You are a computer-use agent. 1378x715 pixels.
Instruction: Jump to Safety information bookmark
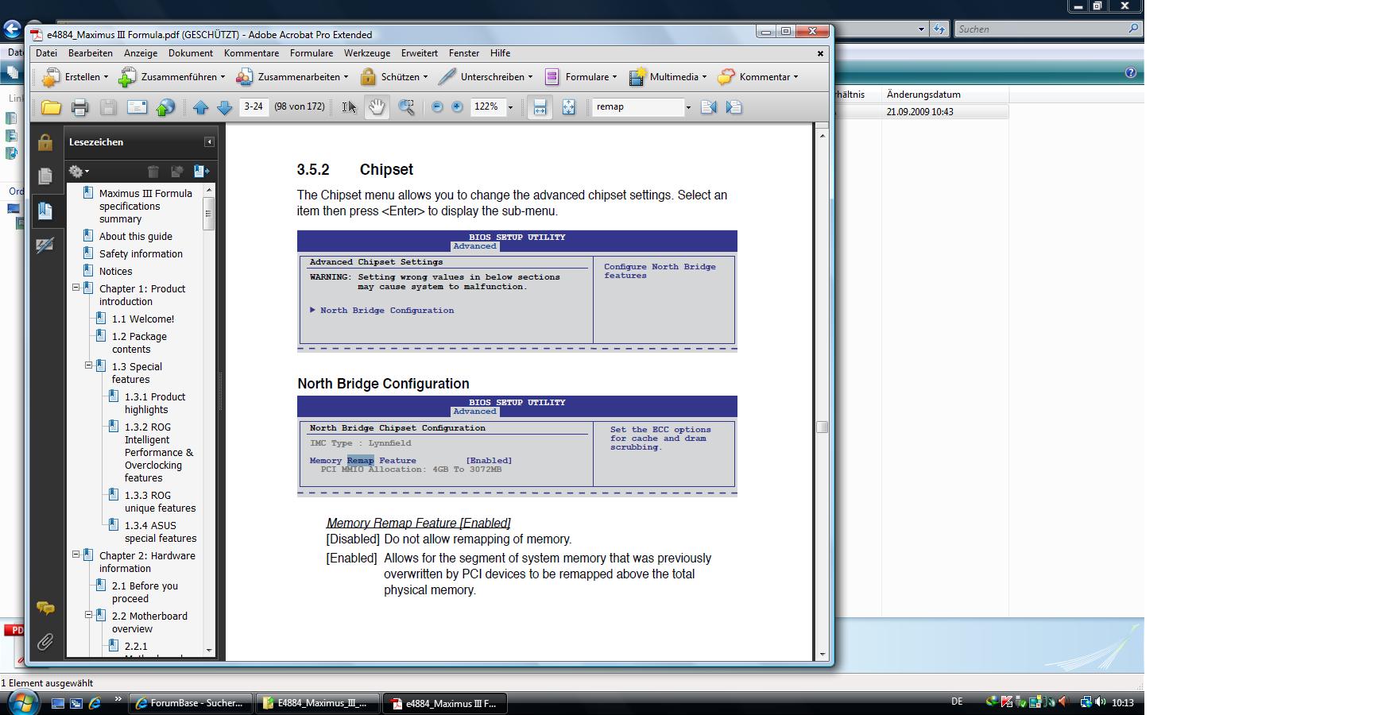[x=141, y=254]
